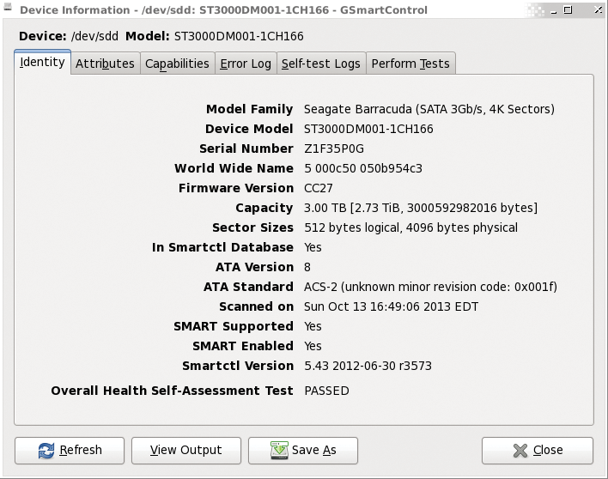Maximize the Device Information window
Screen dimensions: 608x479
pyautogui.click(x=568, y=9)
